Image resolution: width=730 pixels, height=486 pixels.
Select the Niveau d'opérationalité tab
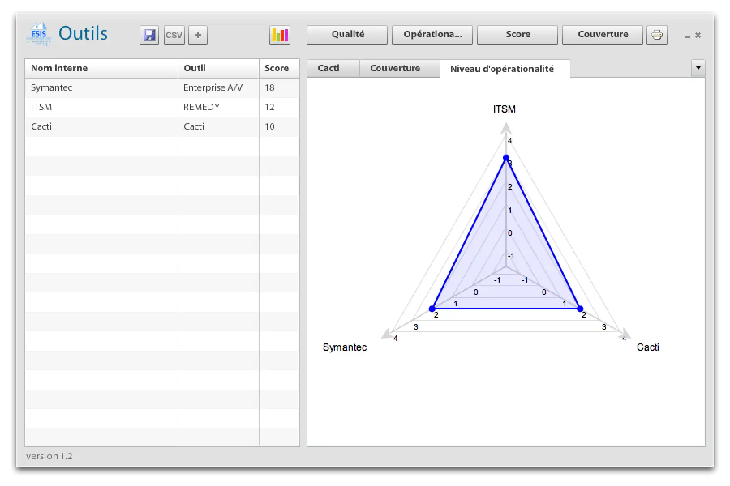tap(502, 69)
